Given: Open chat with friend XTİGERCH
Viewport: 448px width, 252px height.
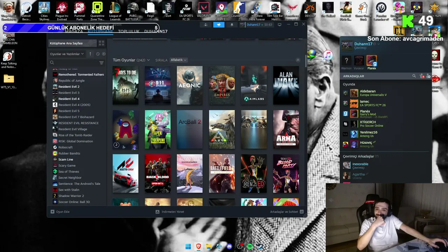Looking at the screenshot, I should click(385, 124).
